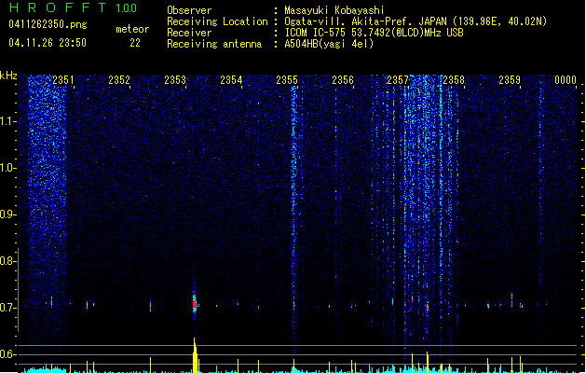Click the date stamp 04.11.26 23:50
The height and width of the screenshot is (373, 586).
(x=48, y=43)
